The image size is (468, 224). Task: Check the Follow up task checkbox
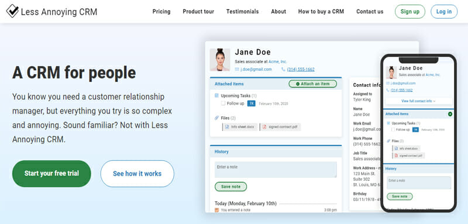(x=223, y=103)
